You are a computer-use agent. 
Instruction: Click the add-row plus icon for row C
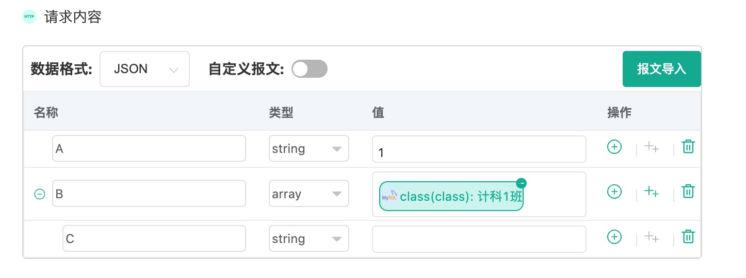(x=614, y=237)
